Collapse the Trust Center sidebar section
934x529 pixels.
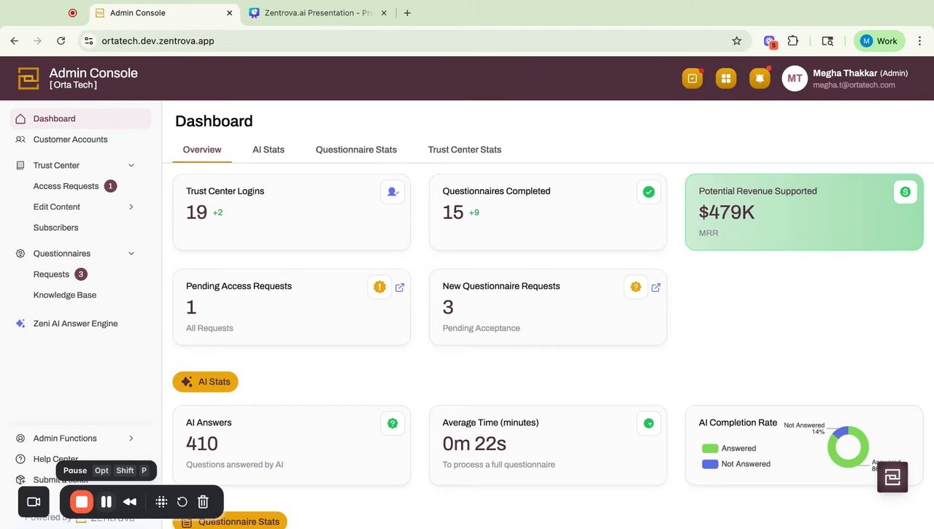(x=131, y=166)
